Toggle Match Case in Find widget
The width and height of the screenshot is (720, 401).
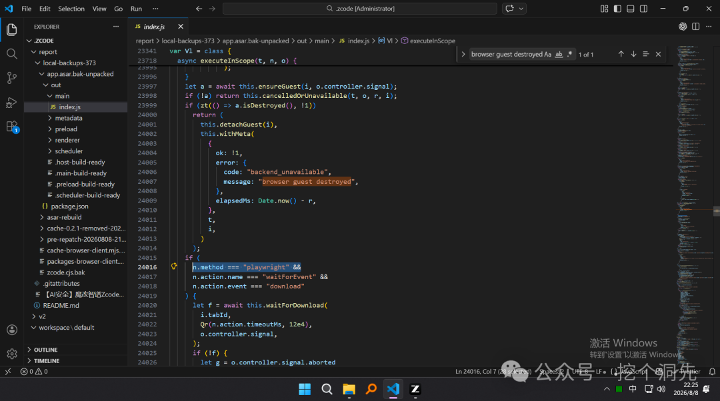point(547,54)
